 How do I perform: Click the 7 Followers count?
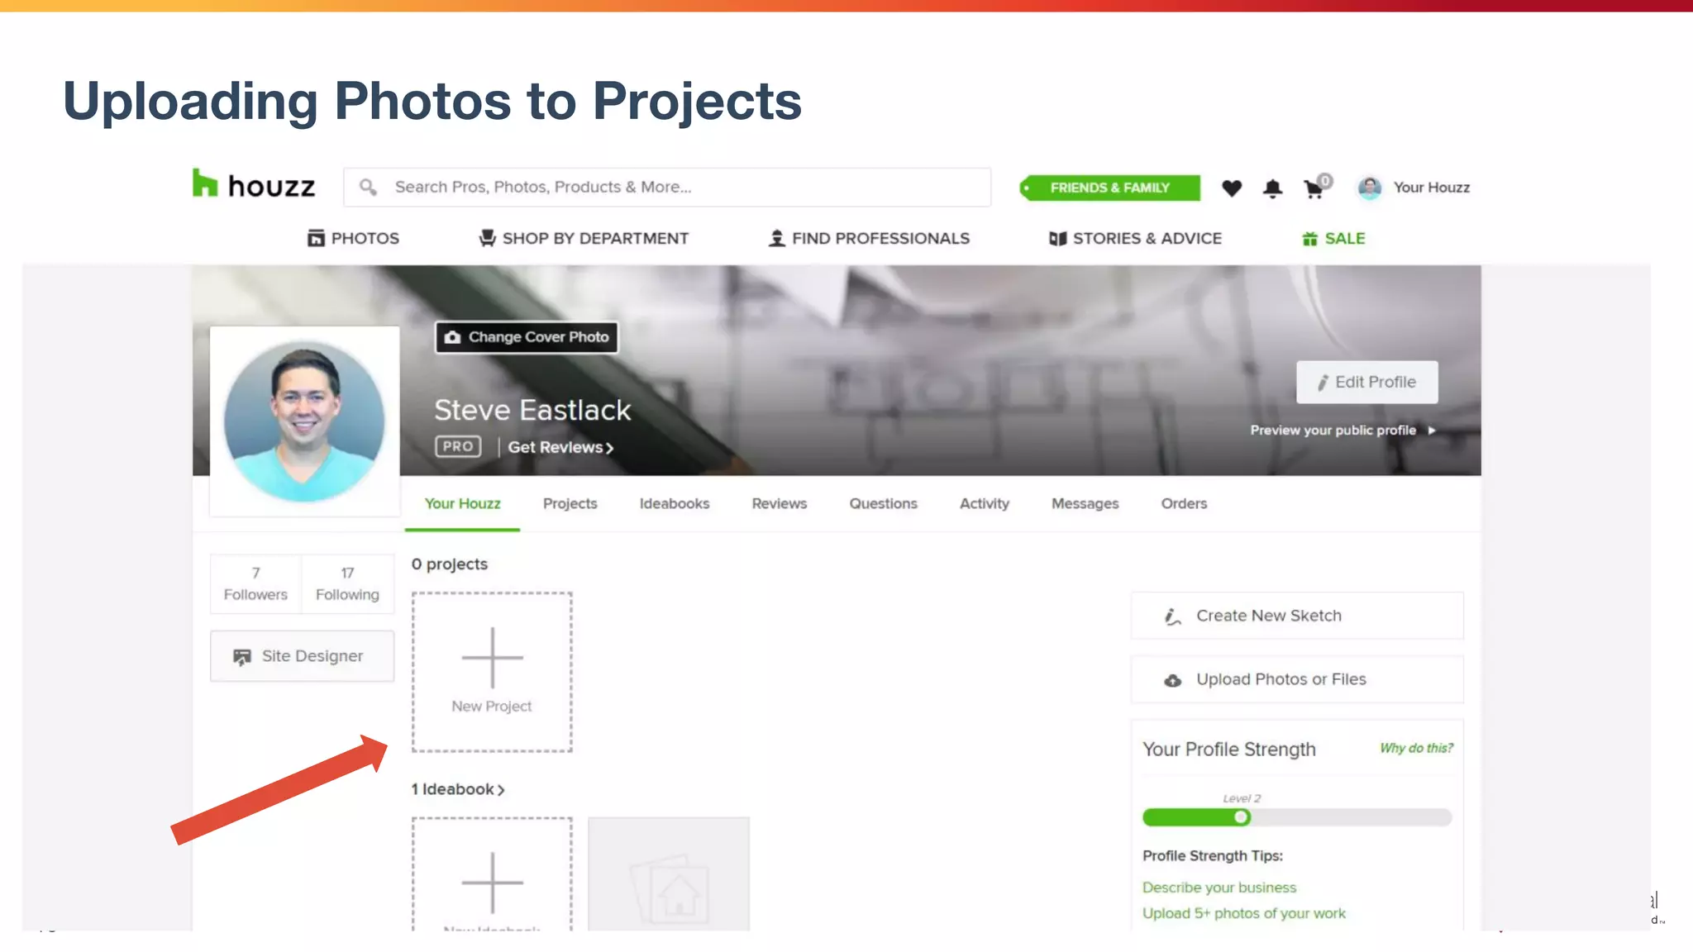click(x=255, y=583)
